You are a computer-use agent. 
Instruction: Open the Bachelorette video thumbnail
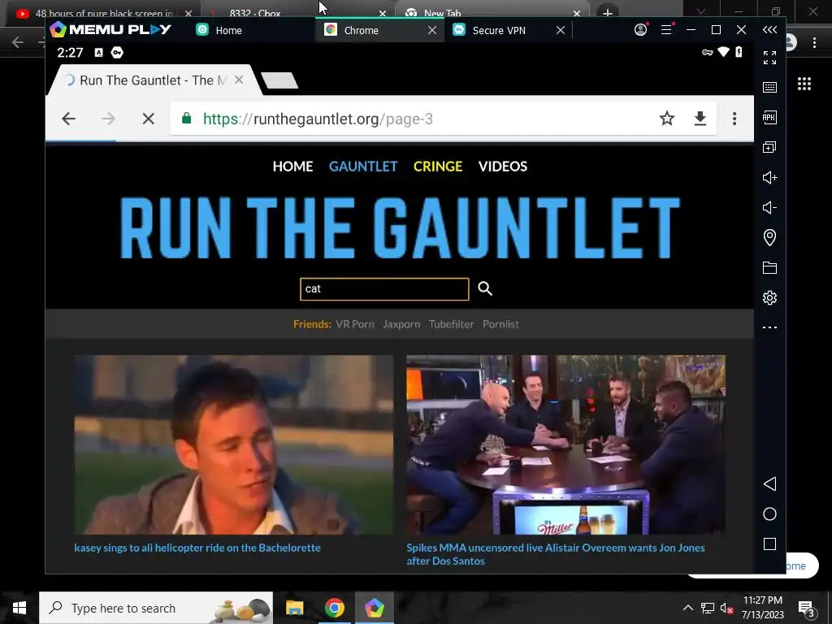tap(234, 444)
